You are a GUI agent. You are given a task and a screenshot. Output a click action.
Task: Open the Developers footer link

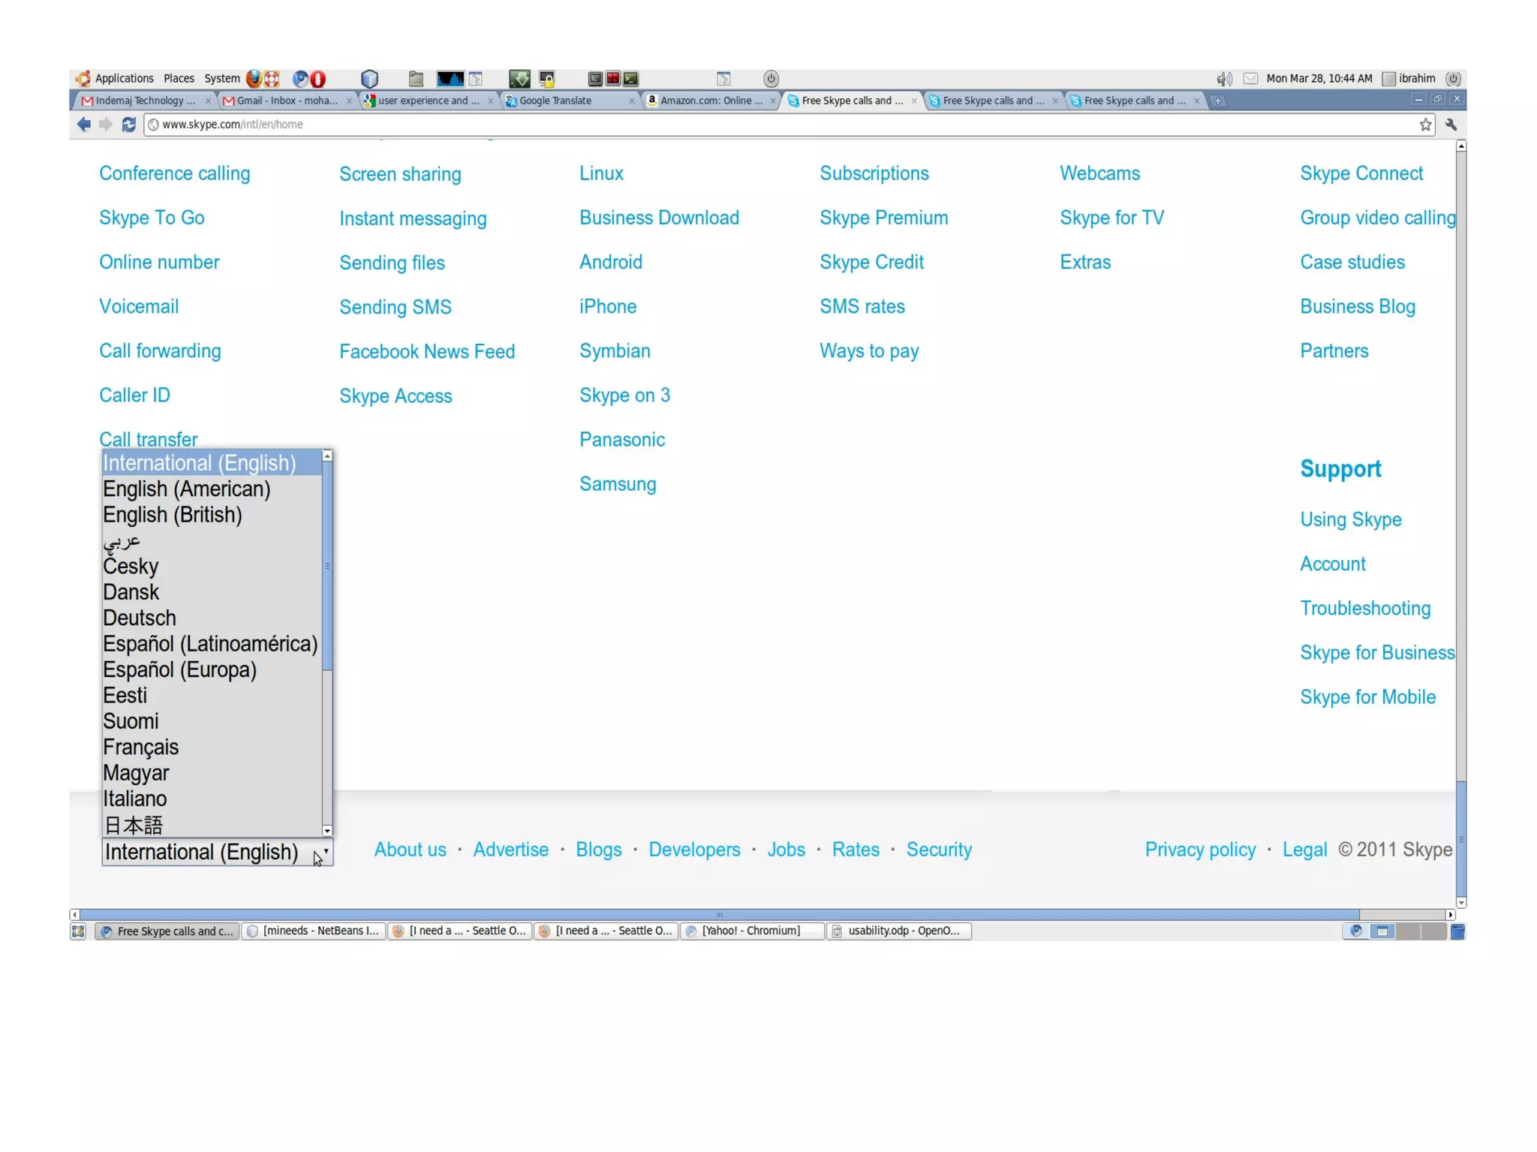coord(694,850)
